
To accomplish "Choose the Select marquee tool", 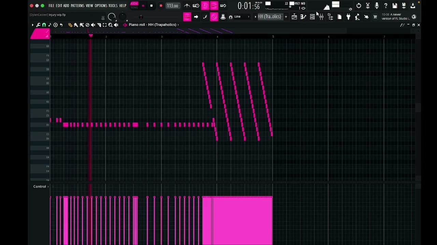I will pos(104,25).
